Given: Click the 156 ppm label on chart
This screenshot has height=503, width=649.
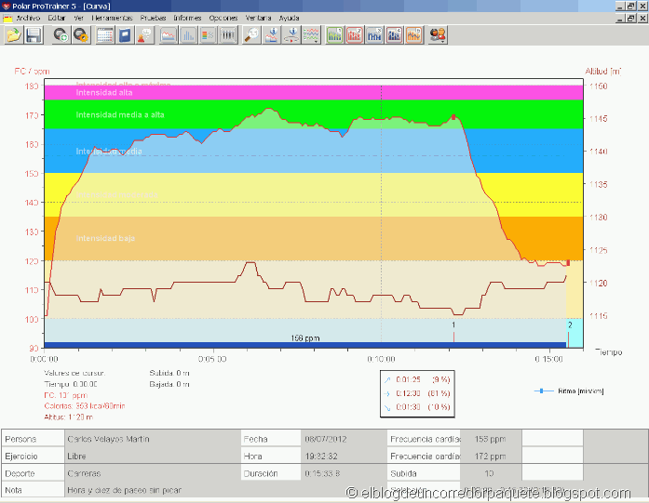Looking at the screenshot, I should click(305, 338).
